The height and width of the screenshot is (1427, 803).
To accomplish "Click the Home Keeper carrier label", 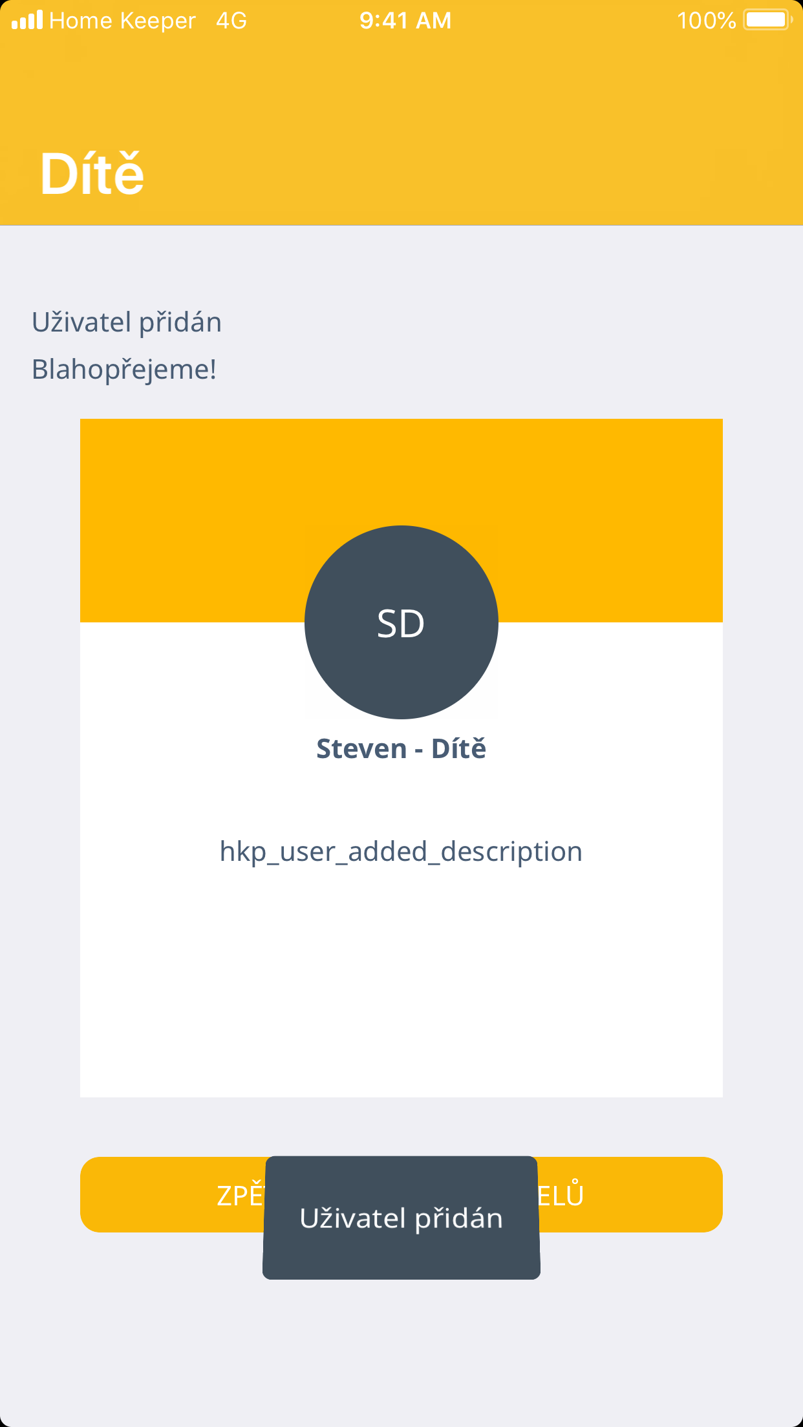I will click(122, 21).
